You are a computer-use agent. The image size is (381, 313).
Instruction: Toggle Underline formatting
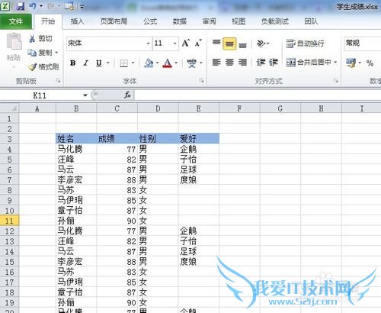point(99,63)
